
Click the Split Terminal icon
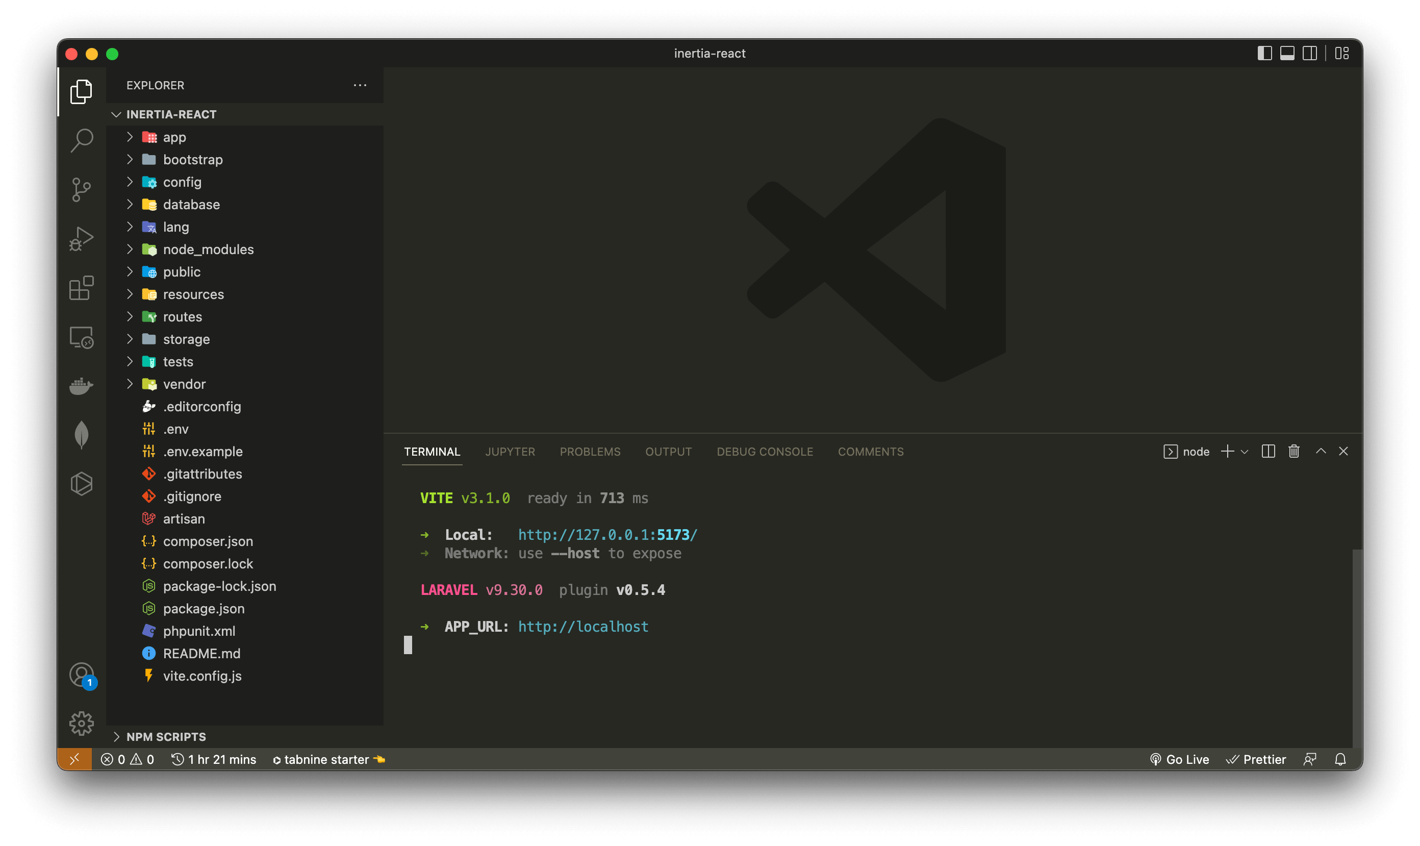coord(1268,452)
